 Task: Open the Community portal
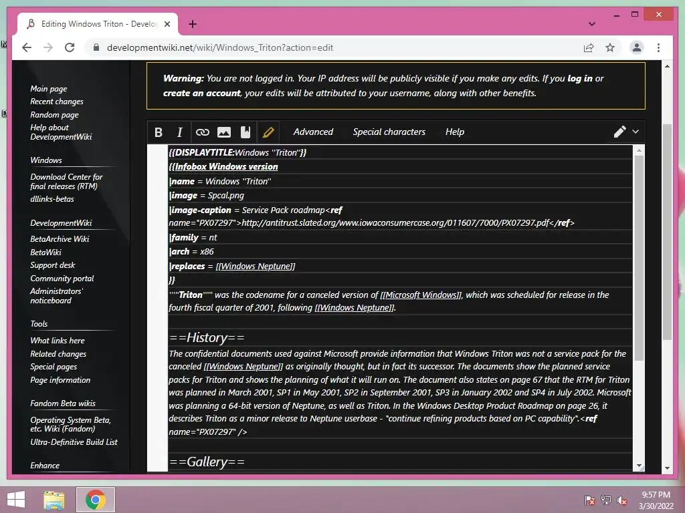point(62,279)
